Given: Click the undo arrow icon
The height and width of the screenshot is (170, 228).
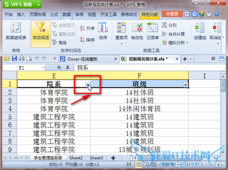Looking at the screenshot, I should [36, 58].
